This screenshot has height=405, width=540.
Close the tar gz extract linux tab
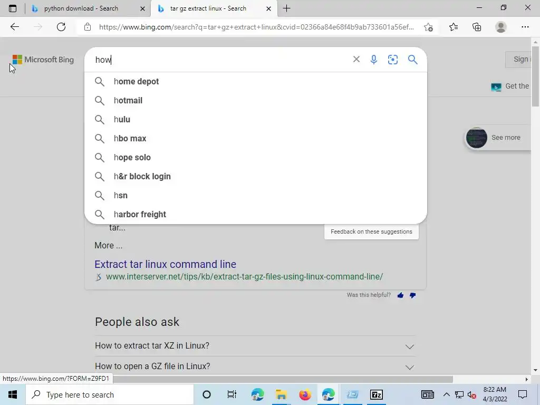(268, 8)
